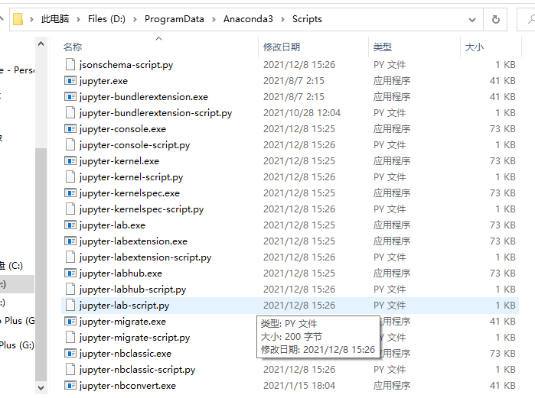
Task: Select the jupyter-console.exe icon
Action: coord(70,128)
